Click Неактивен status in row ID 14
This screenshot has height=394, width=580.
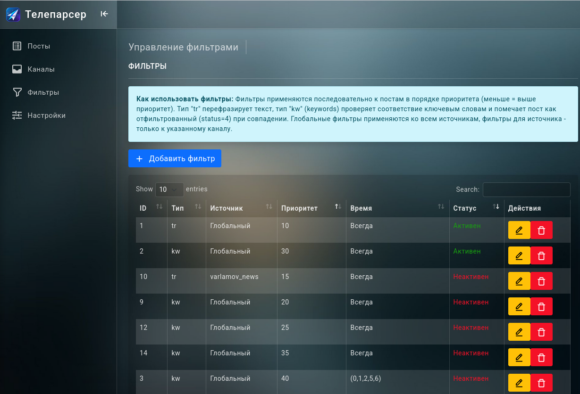click(471, 353)
